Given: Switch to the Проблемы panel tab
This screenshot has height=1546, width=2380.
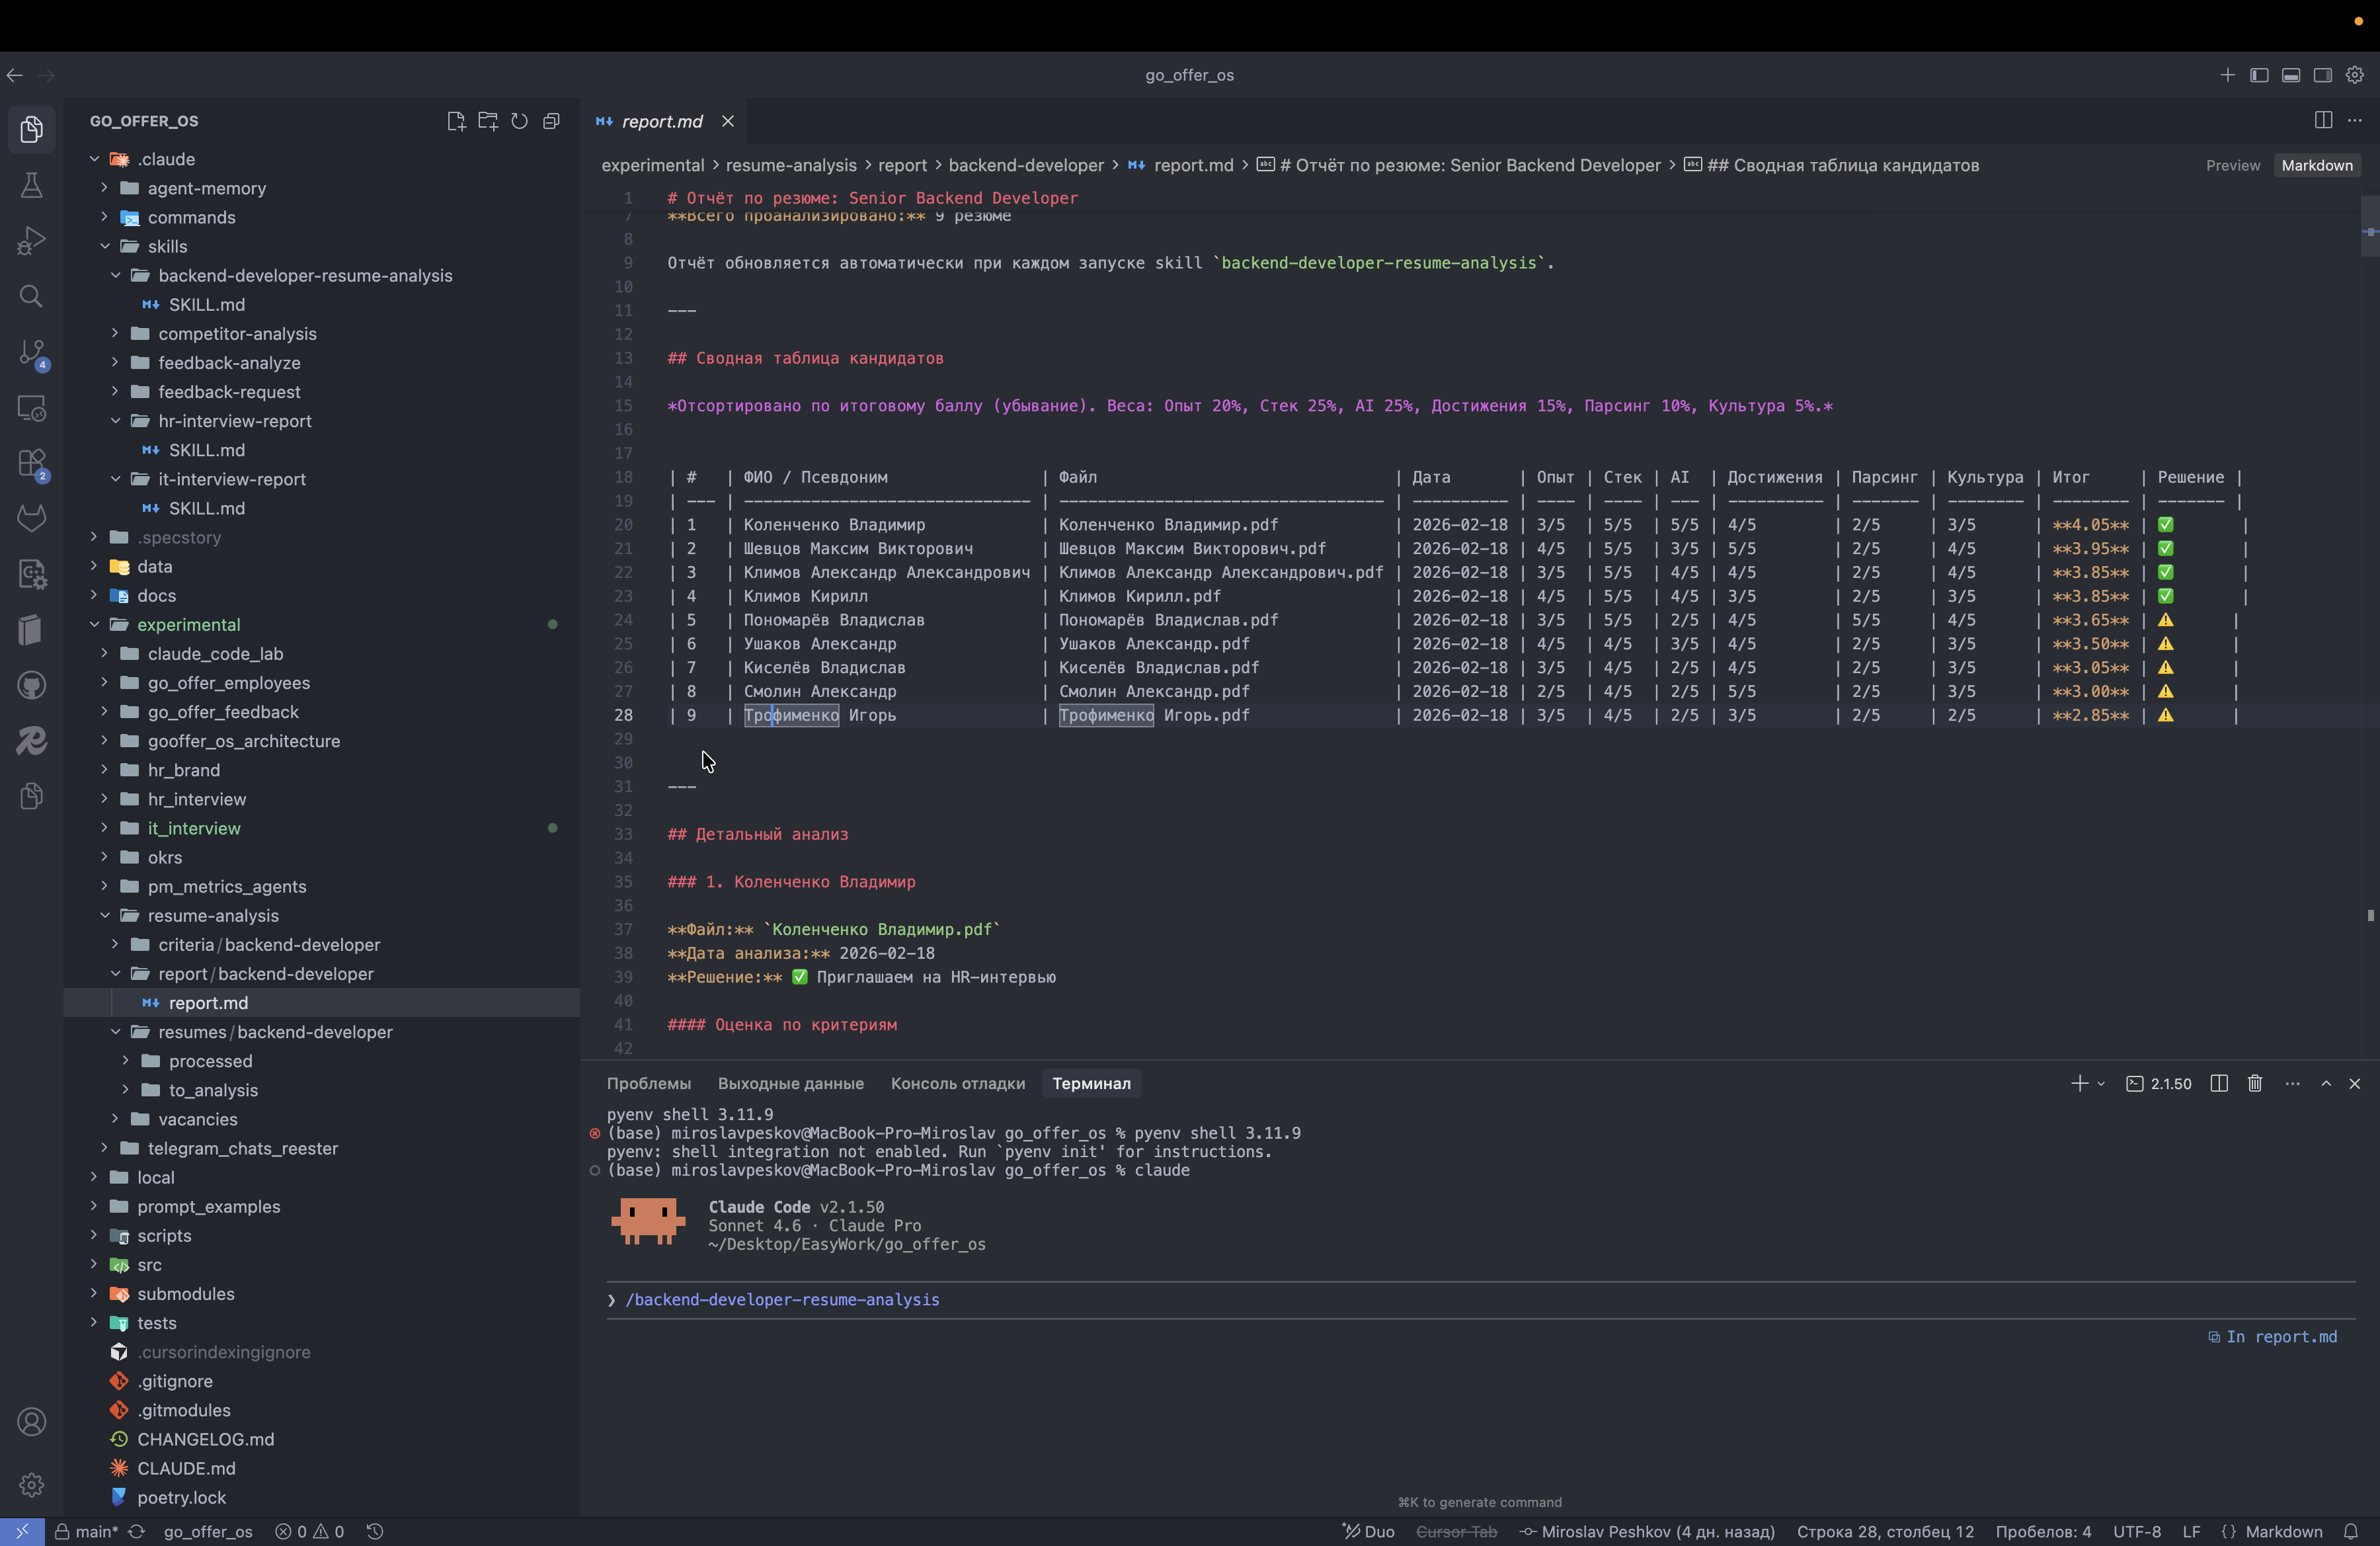Looking at the screenshot, I should (648, 1083).
